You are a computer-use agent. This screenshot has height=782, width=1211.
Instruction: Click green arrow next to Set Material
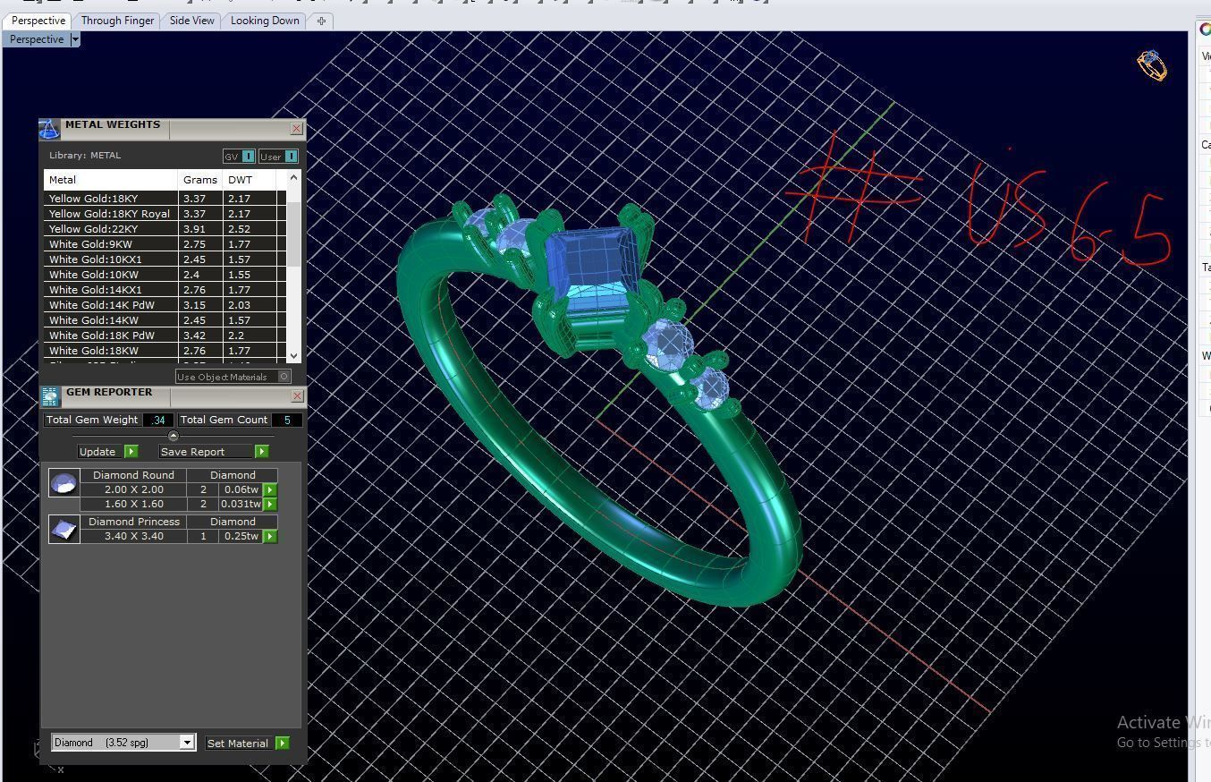(x=283, y=744)
